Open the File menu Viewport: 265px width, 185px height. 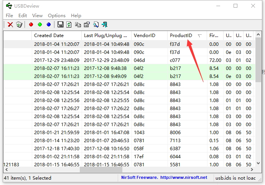(x=9, y=16)
